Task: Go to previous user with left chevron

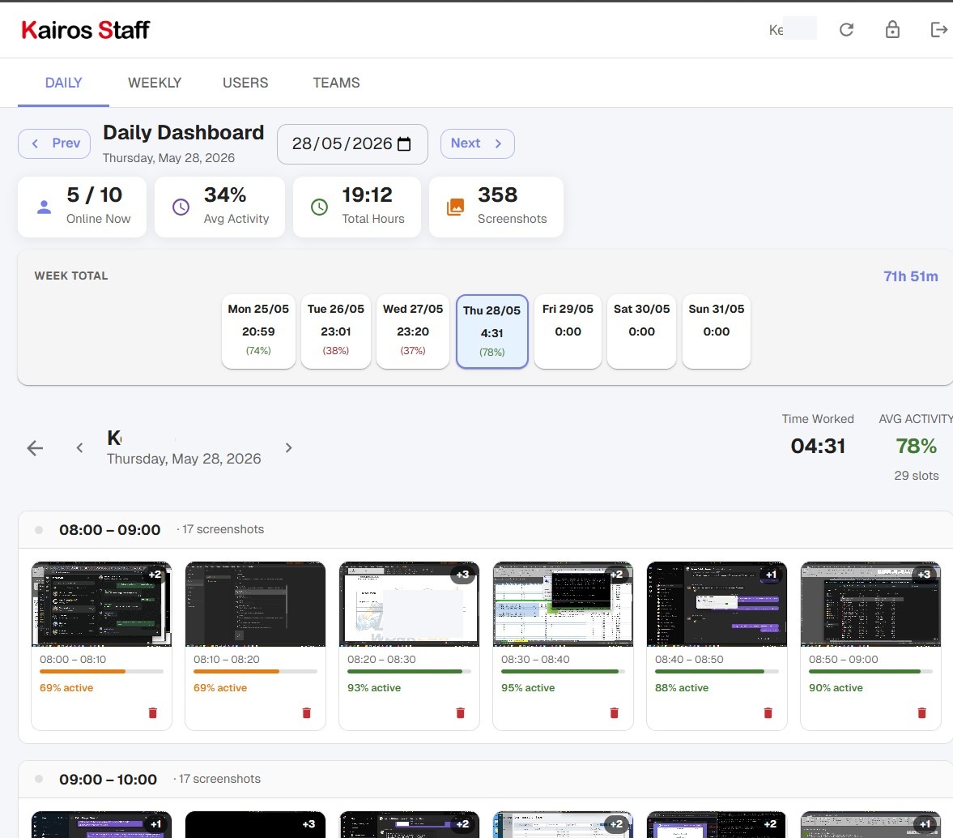Action: point(79,448)
